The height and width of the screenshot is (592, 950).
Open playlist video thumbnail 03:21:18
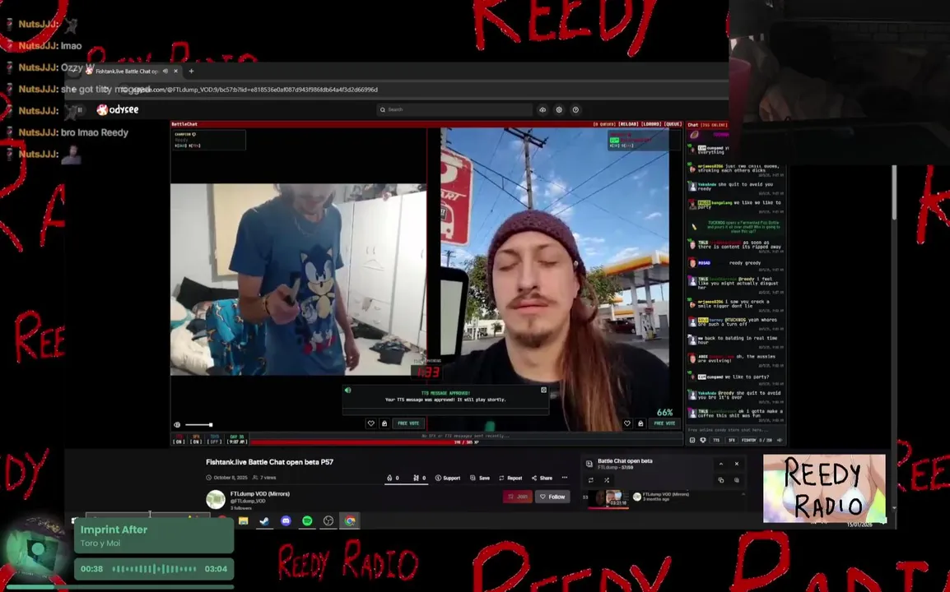point(608,499)
